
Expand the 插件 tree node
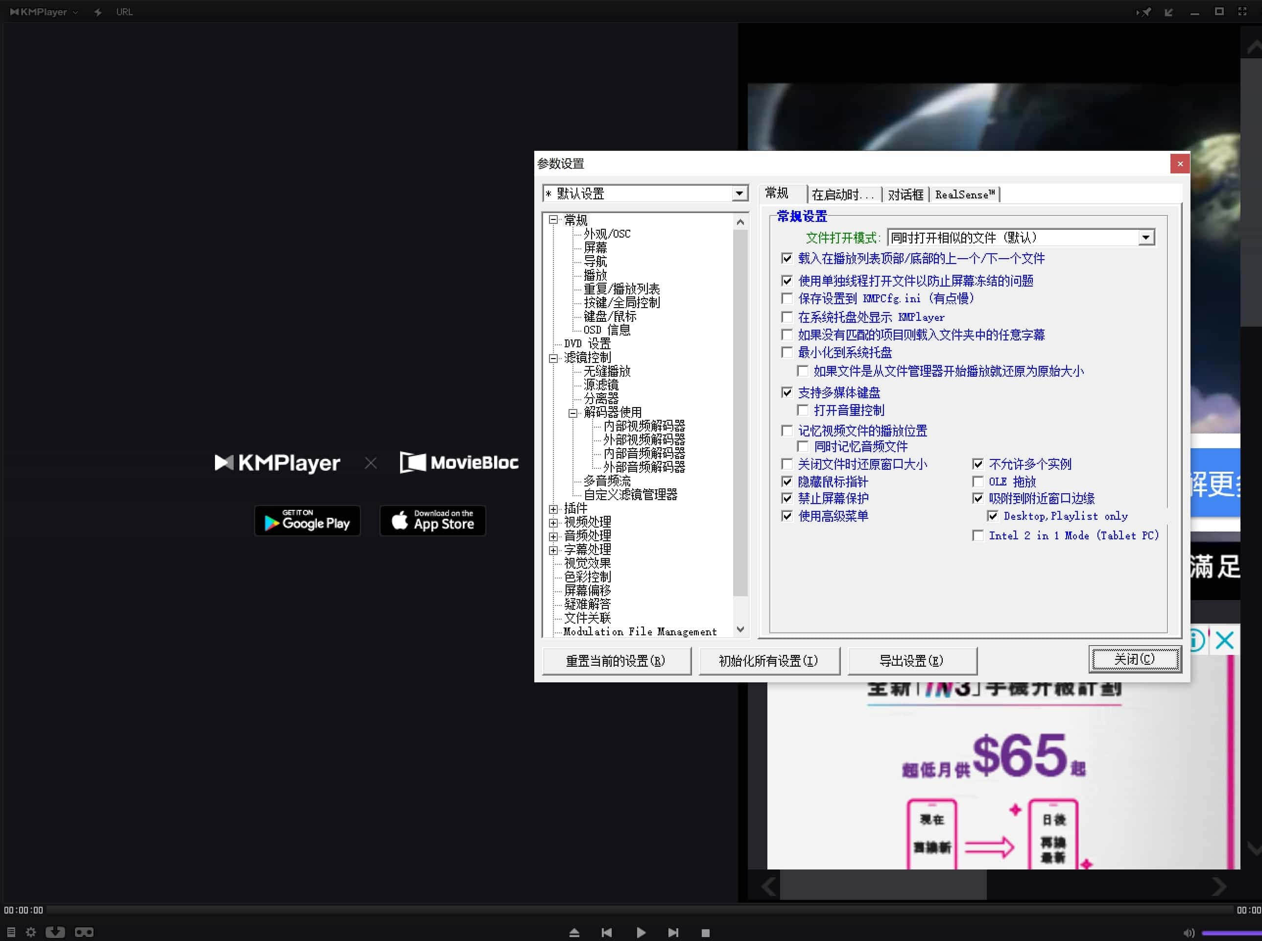click(553, 508)
